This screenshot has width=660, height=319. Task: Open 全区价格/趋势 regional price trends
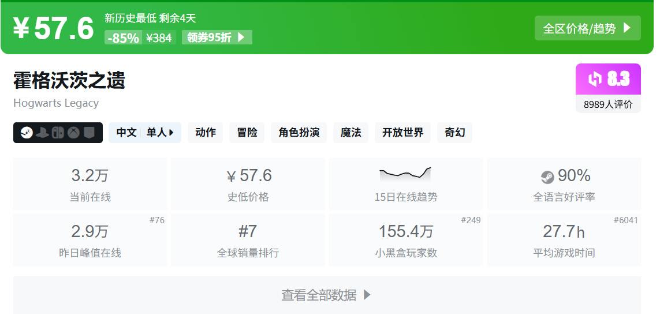pos(588,28)
